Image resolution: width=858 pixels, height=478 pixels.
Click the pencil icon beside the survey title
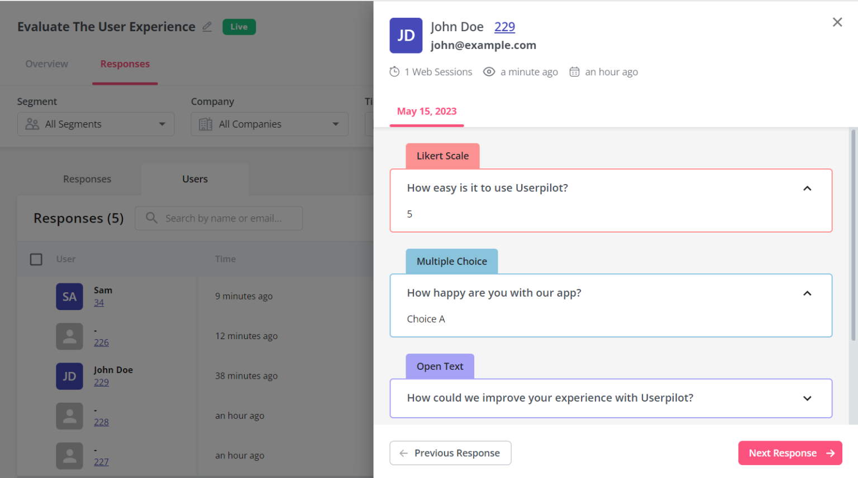coord(207,26)
